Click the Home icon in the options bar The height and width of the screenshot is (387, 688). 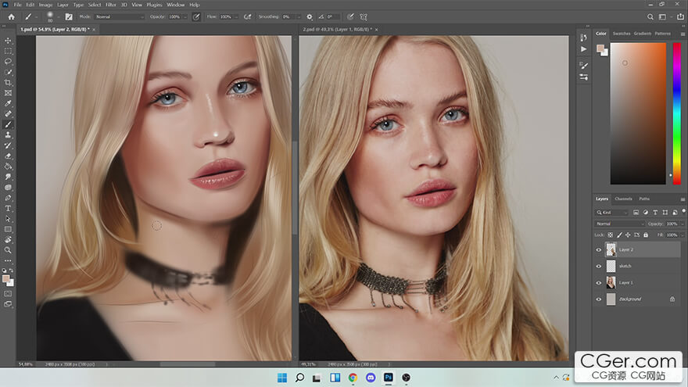(12, 16)
